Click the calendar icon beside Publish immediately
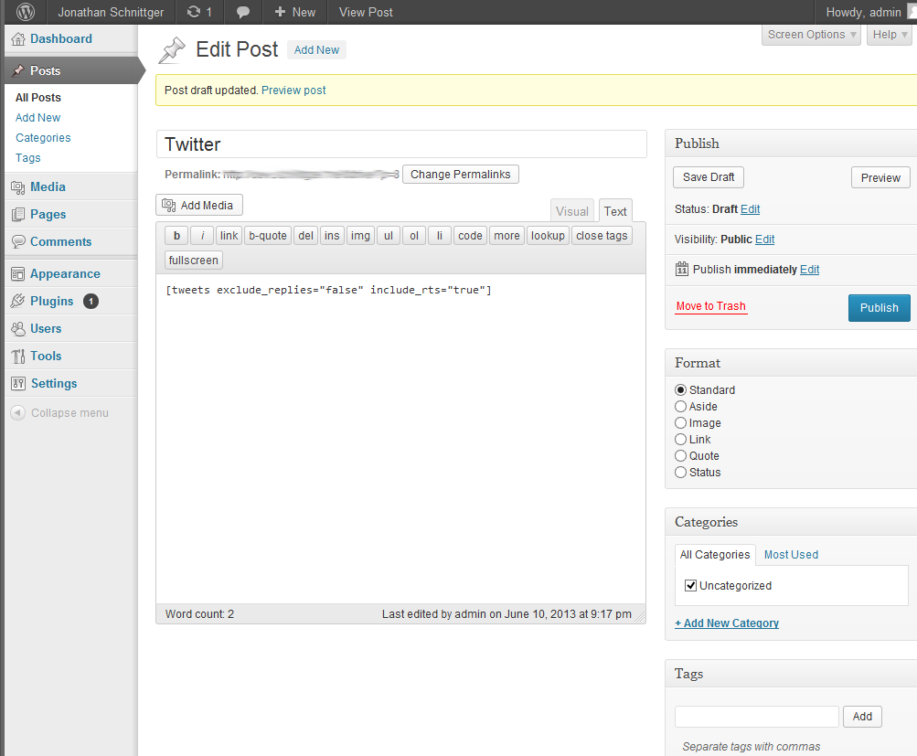 682,269
